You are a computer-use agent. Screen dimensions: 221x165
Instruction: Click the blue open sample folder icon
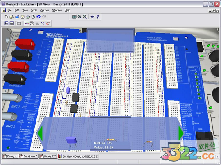(17, 17)
